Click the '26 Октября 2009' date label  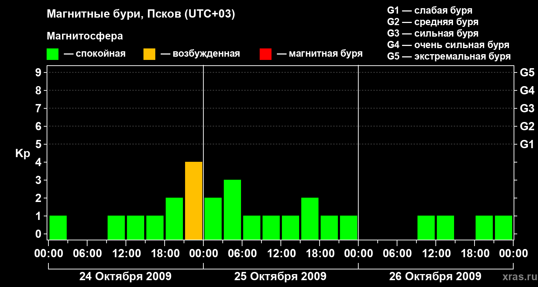tap(435, 277)
